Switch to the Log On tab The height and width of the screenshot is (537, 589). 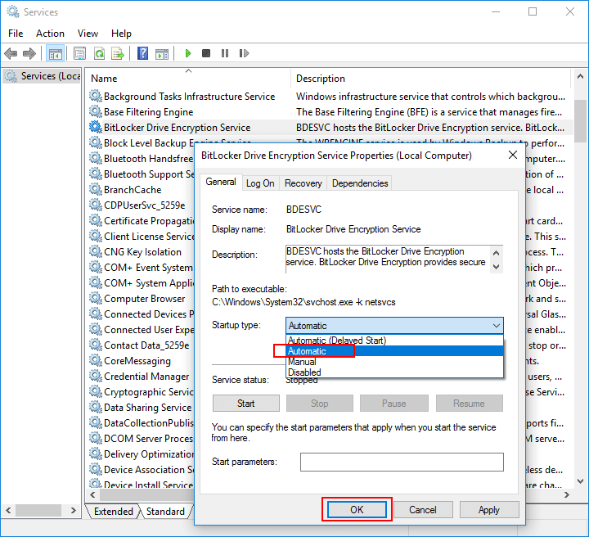[x=260, y=183]
